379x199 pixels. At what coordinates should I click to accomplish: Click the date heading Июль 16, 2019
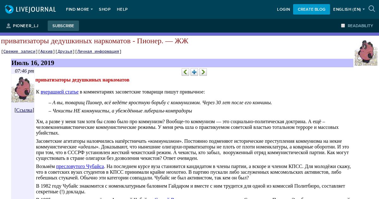pos(33,63)
